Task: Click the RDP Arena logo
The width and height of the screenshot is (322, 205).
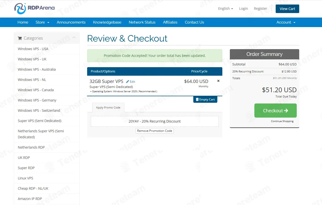Action: 34,9
